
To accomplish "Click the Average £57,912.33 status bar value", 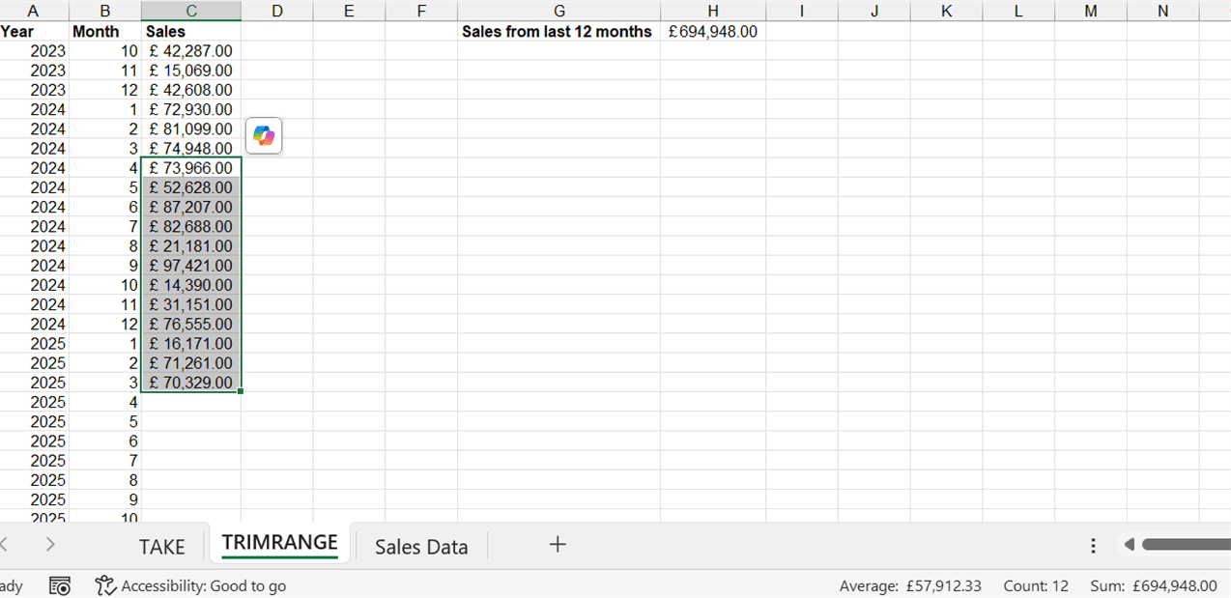I will [x=910, y=585].
